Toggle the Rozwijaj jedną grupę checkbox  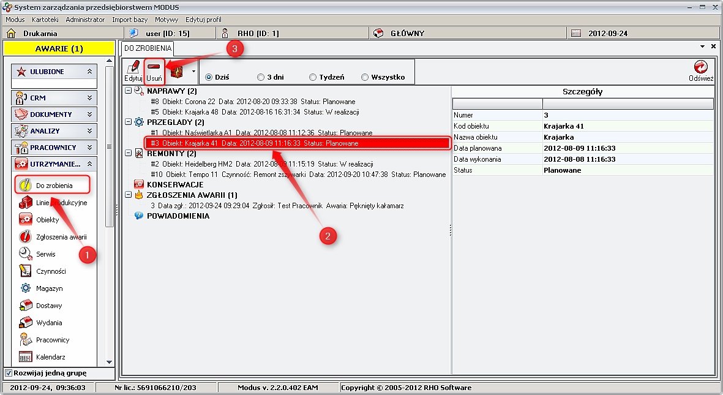(x=9, y=373)
